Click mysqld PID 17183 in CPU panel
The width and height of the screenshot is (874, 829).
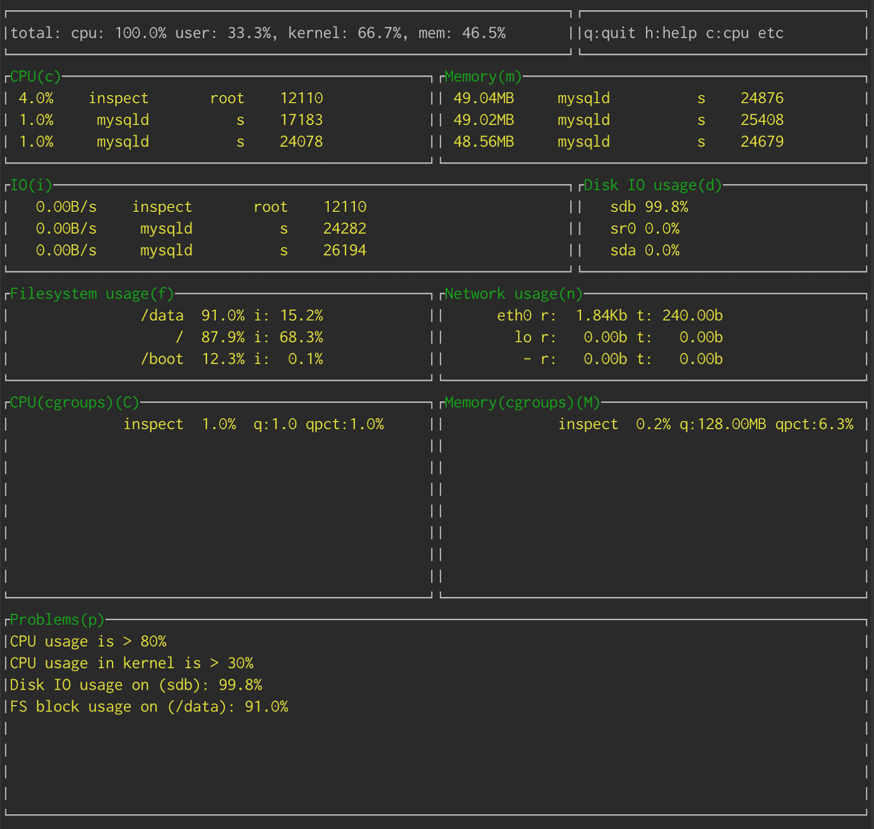pyautogui.click(x=302, y=120)
